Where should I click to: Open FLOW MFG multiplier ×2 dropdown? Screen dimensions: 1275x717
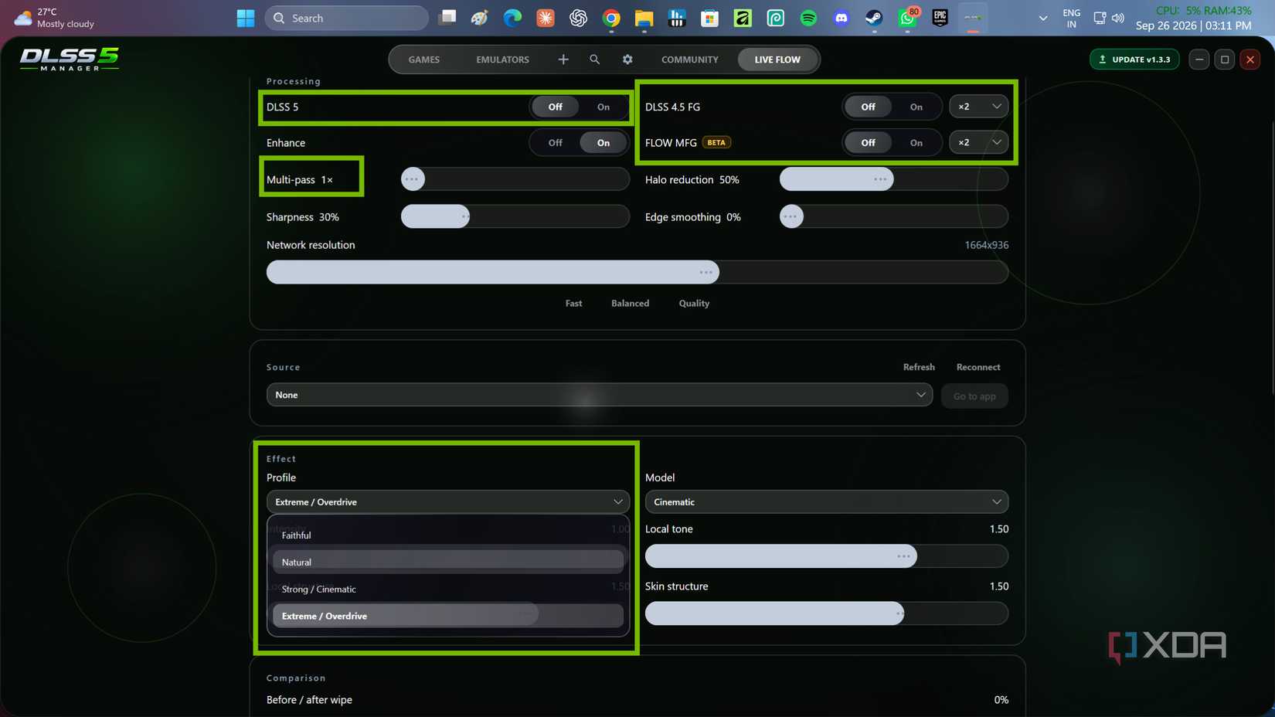[979, 143]
